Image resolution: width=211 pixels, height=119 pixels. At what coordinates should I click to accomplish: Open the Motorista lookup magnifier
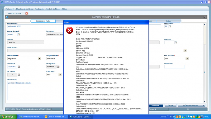pyautogui.click(x=176, y=42)
